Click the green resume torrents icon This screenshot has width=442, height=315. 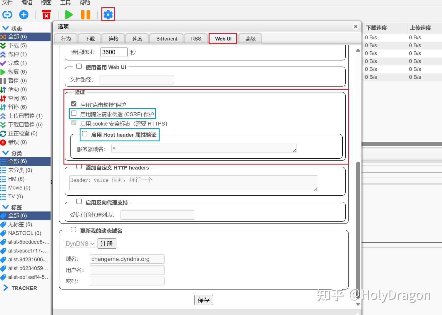click(x=68, y=14)
